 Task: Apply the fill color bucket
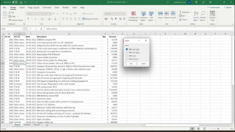[x=49, y=19]
